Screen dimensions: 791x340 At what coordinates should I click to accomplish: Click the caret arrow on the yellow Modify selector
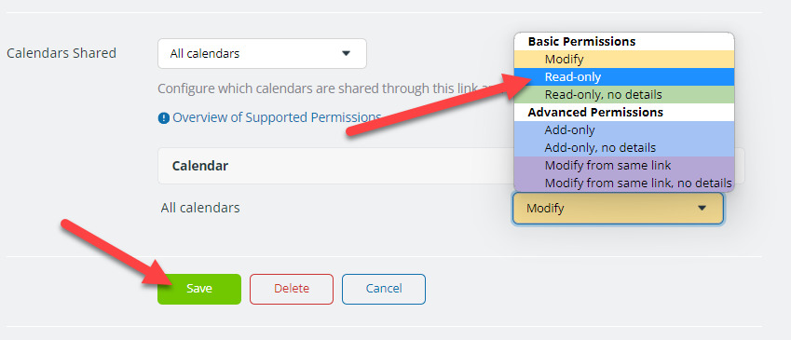click(x=702, y=208)
